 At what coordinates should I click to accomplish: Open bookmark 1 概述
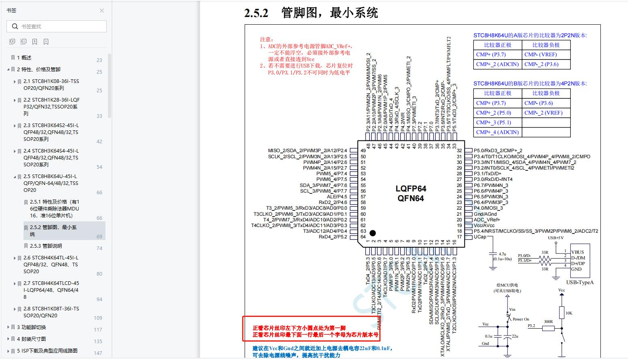[x=24, y=58]
